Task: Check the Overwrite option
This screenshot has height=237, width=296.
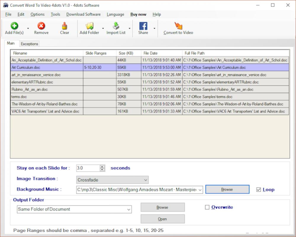Action: click(x=207, y=207)
